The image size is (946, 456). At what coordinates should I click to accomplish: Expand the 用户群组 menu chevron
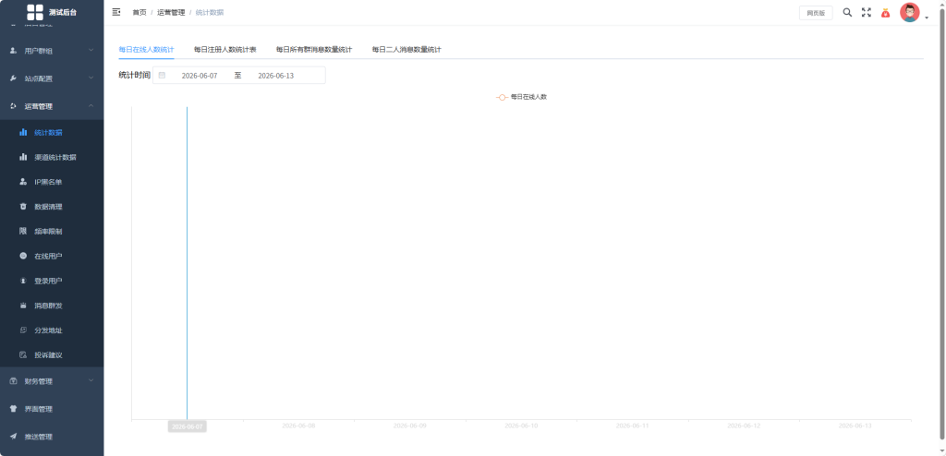[91, 50]
